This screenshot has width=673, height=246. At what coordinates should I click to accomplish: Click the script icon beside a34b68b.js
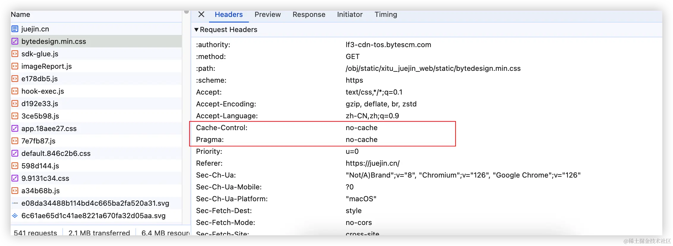(x=15, y=191)
